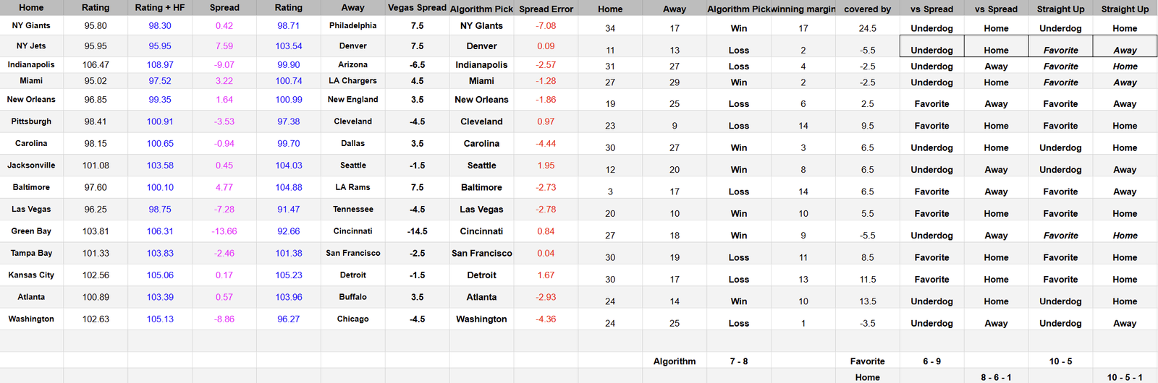
Task: Select the Vegas Spread cell showing -14.5
Action: click(x=417, y=232)
